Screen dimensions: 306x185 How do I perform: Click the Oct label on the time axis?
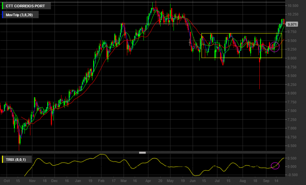[x=7, y=181]
